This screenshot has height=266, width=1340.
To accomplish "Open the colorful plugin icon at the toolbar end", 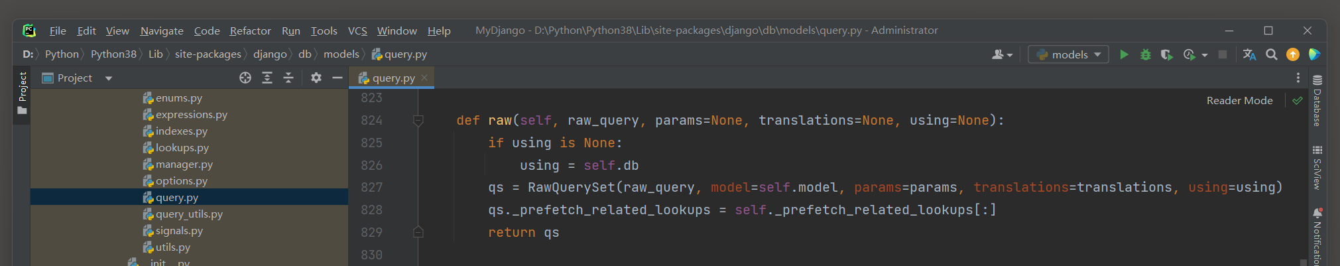I will 1314,54.
